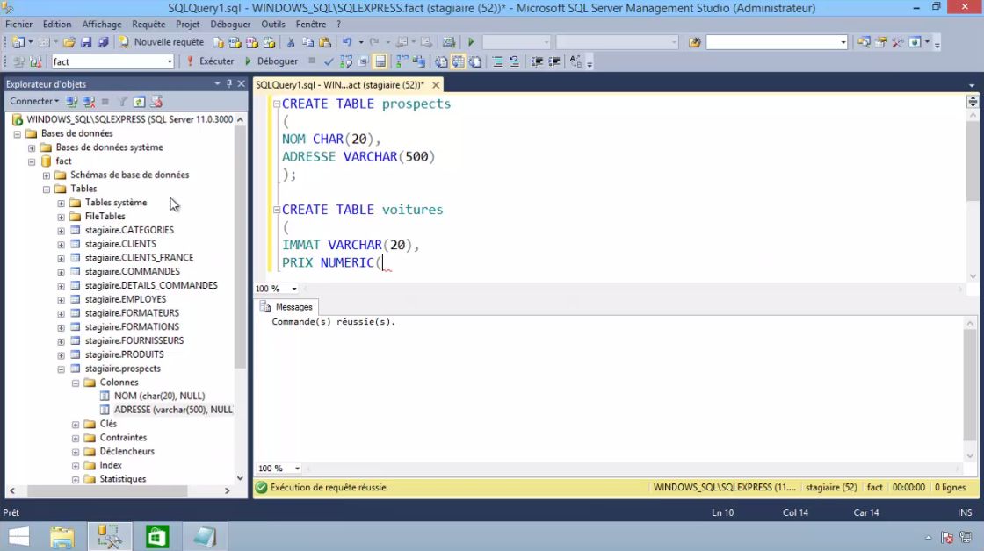The image size is (984, 551).
Task: Disconnect the server using the red-cross icon
Action: click(x=89, y=100)
